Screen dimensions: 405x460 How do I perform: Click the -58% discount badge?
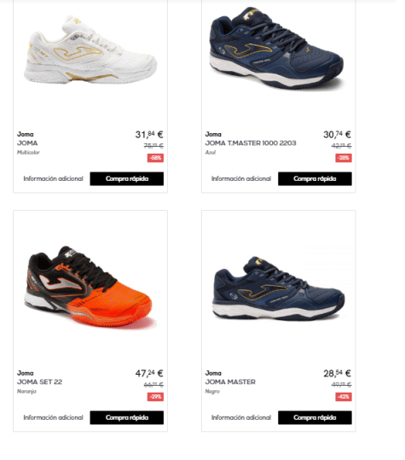(x=155, y=158)
